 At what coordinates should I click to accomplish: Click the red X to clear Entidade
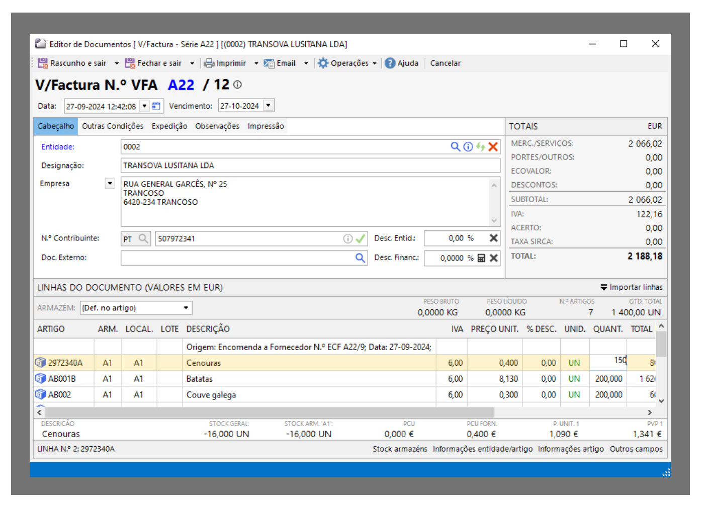[x=493, y=146]
